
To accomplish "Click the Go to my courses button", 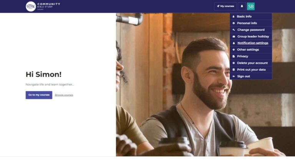I will click(39, 95).
